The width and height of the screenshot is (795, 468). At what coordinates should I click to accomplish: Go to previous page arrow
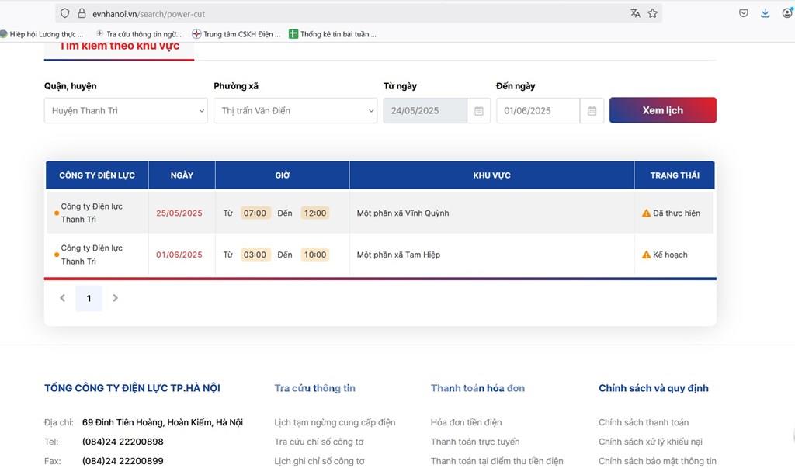tap(62, 298)
